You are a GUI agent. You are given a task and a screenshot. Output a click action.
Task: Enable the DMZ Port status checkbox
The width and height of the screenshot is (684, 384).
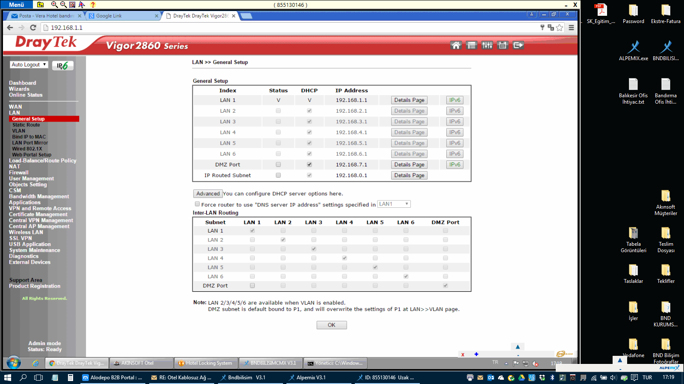pos(278,165)
